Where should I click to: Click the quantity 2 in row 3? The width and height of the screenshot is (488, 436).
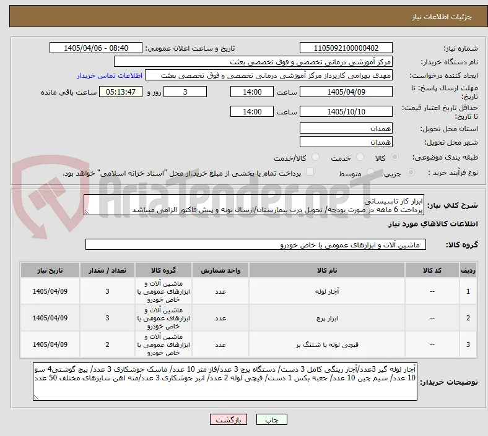pos(107,344)
